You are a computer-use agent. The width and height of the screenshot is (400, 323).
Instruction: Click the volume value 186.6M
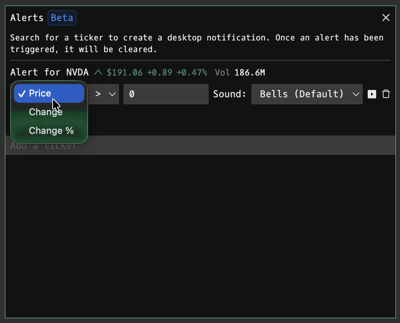tap(250, 73)
